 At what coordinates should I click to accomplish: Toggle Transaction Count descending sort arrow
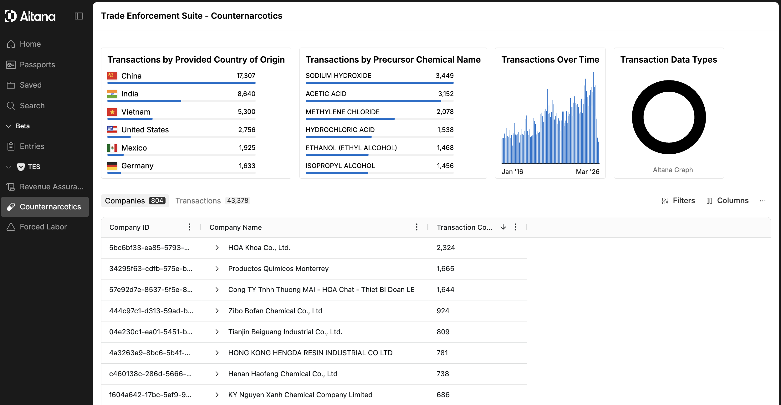pos(503,227)
